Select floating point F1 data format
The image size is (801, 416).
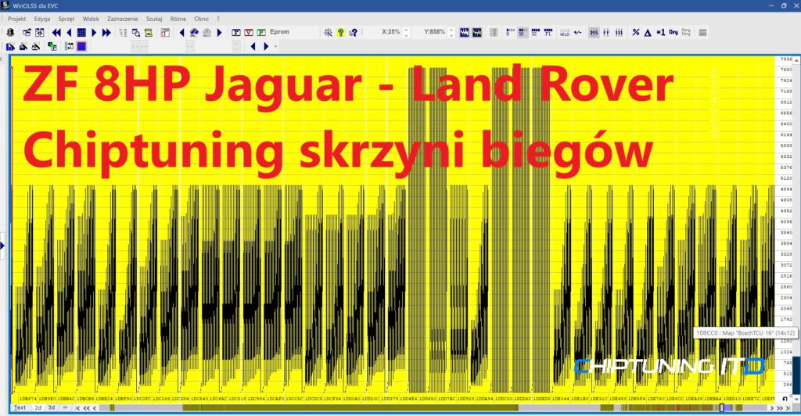548,32
